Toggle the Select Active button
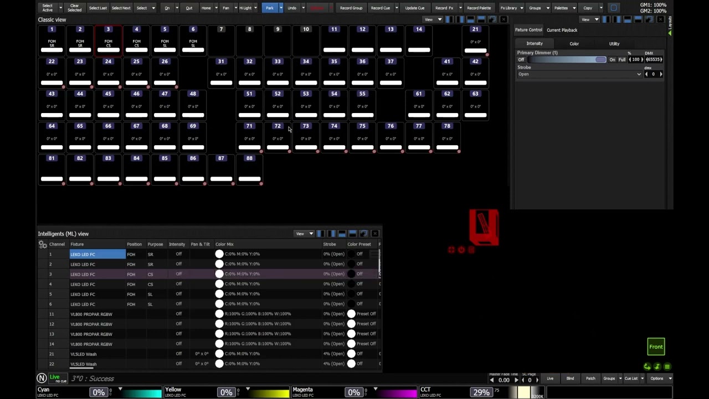The width and height of the screenshot is (709, 399). point(48,8)
